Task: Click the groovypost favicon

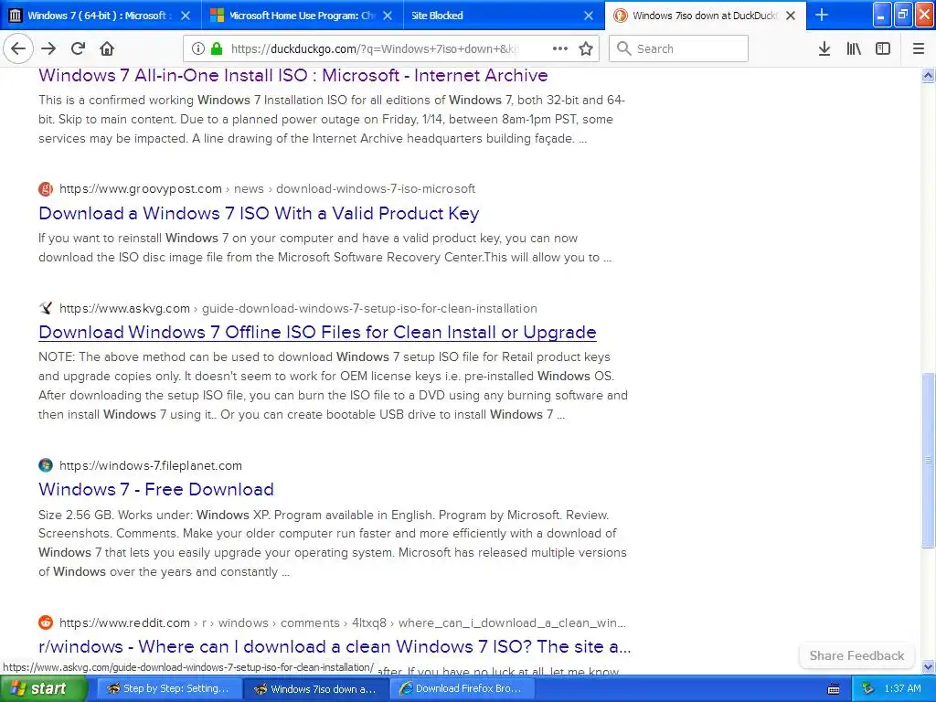Action: point(46,189)
